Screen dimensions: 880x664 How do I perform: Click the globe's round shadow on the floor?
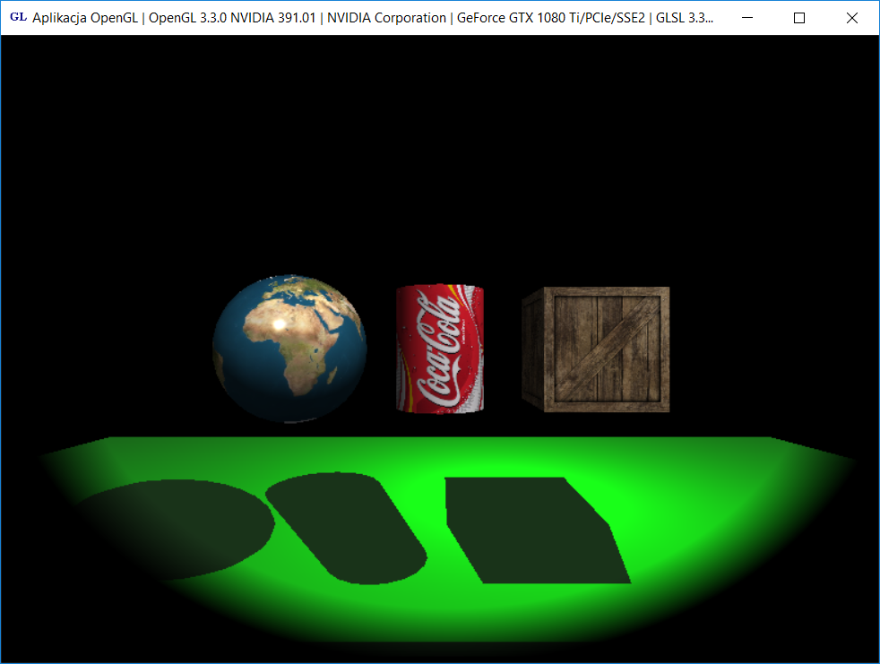[179, 529]
